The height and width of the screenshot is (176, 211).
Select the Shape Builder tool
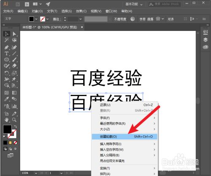tap(6, 85)
